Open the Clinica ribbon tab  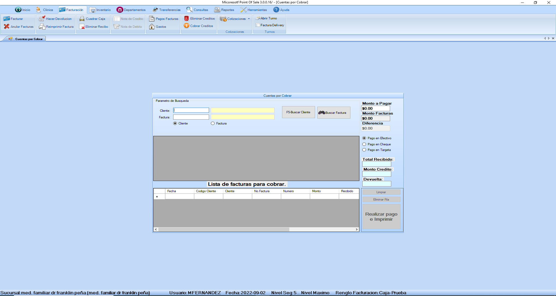[x=45, y=10]
